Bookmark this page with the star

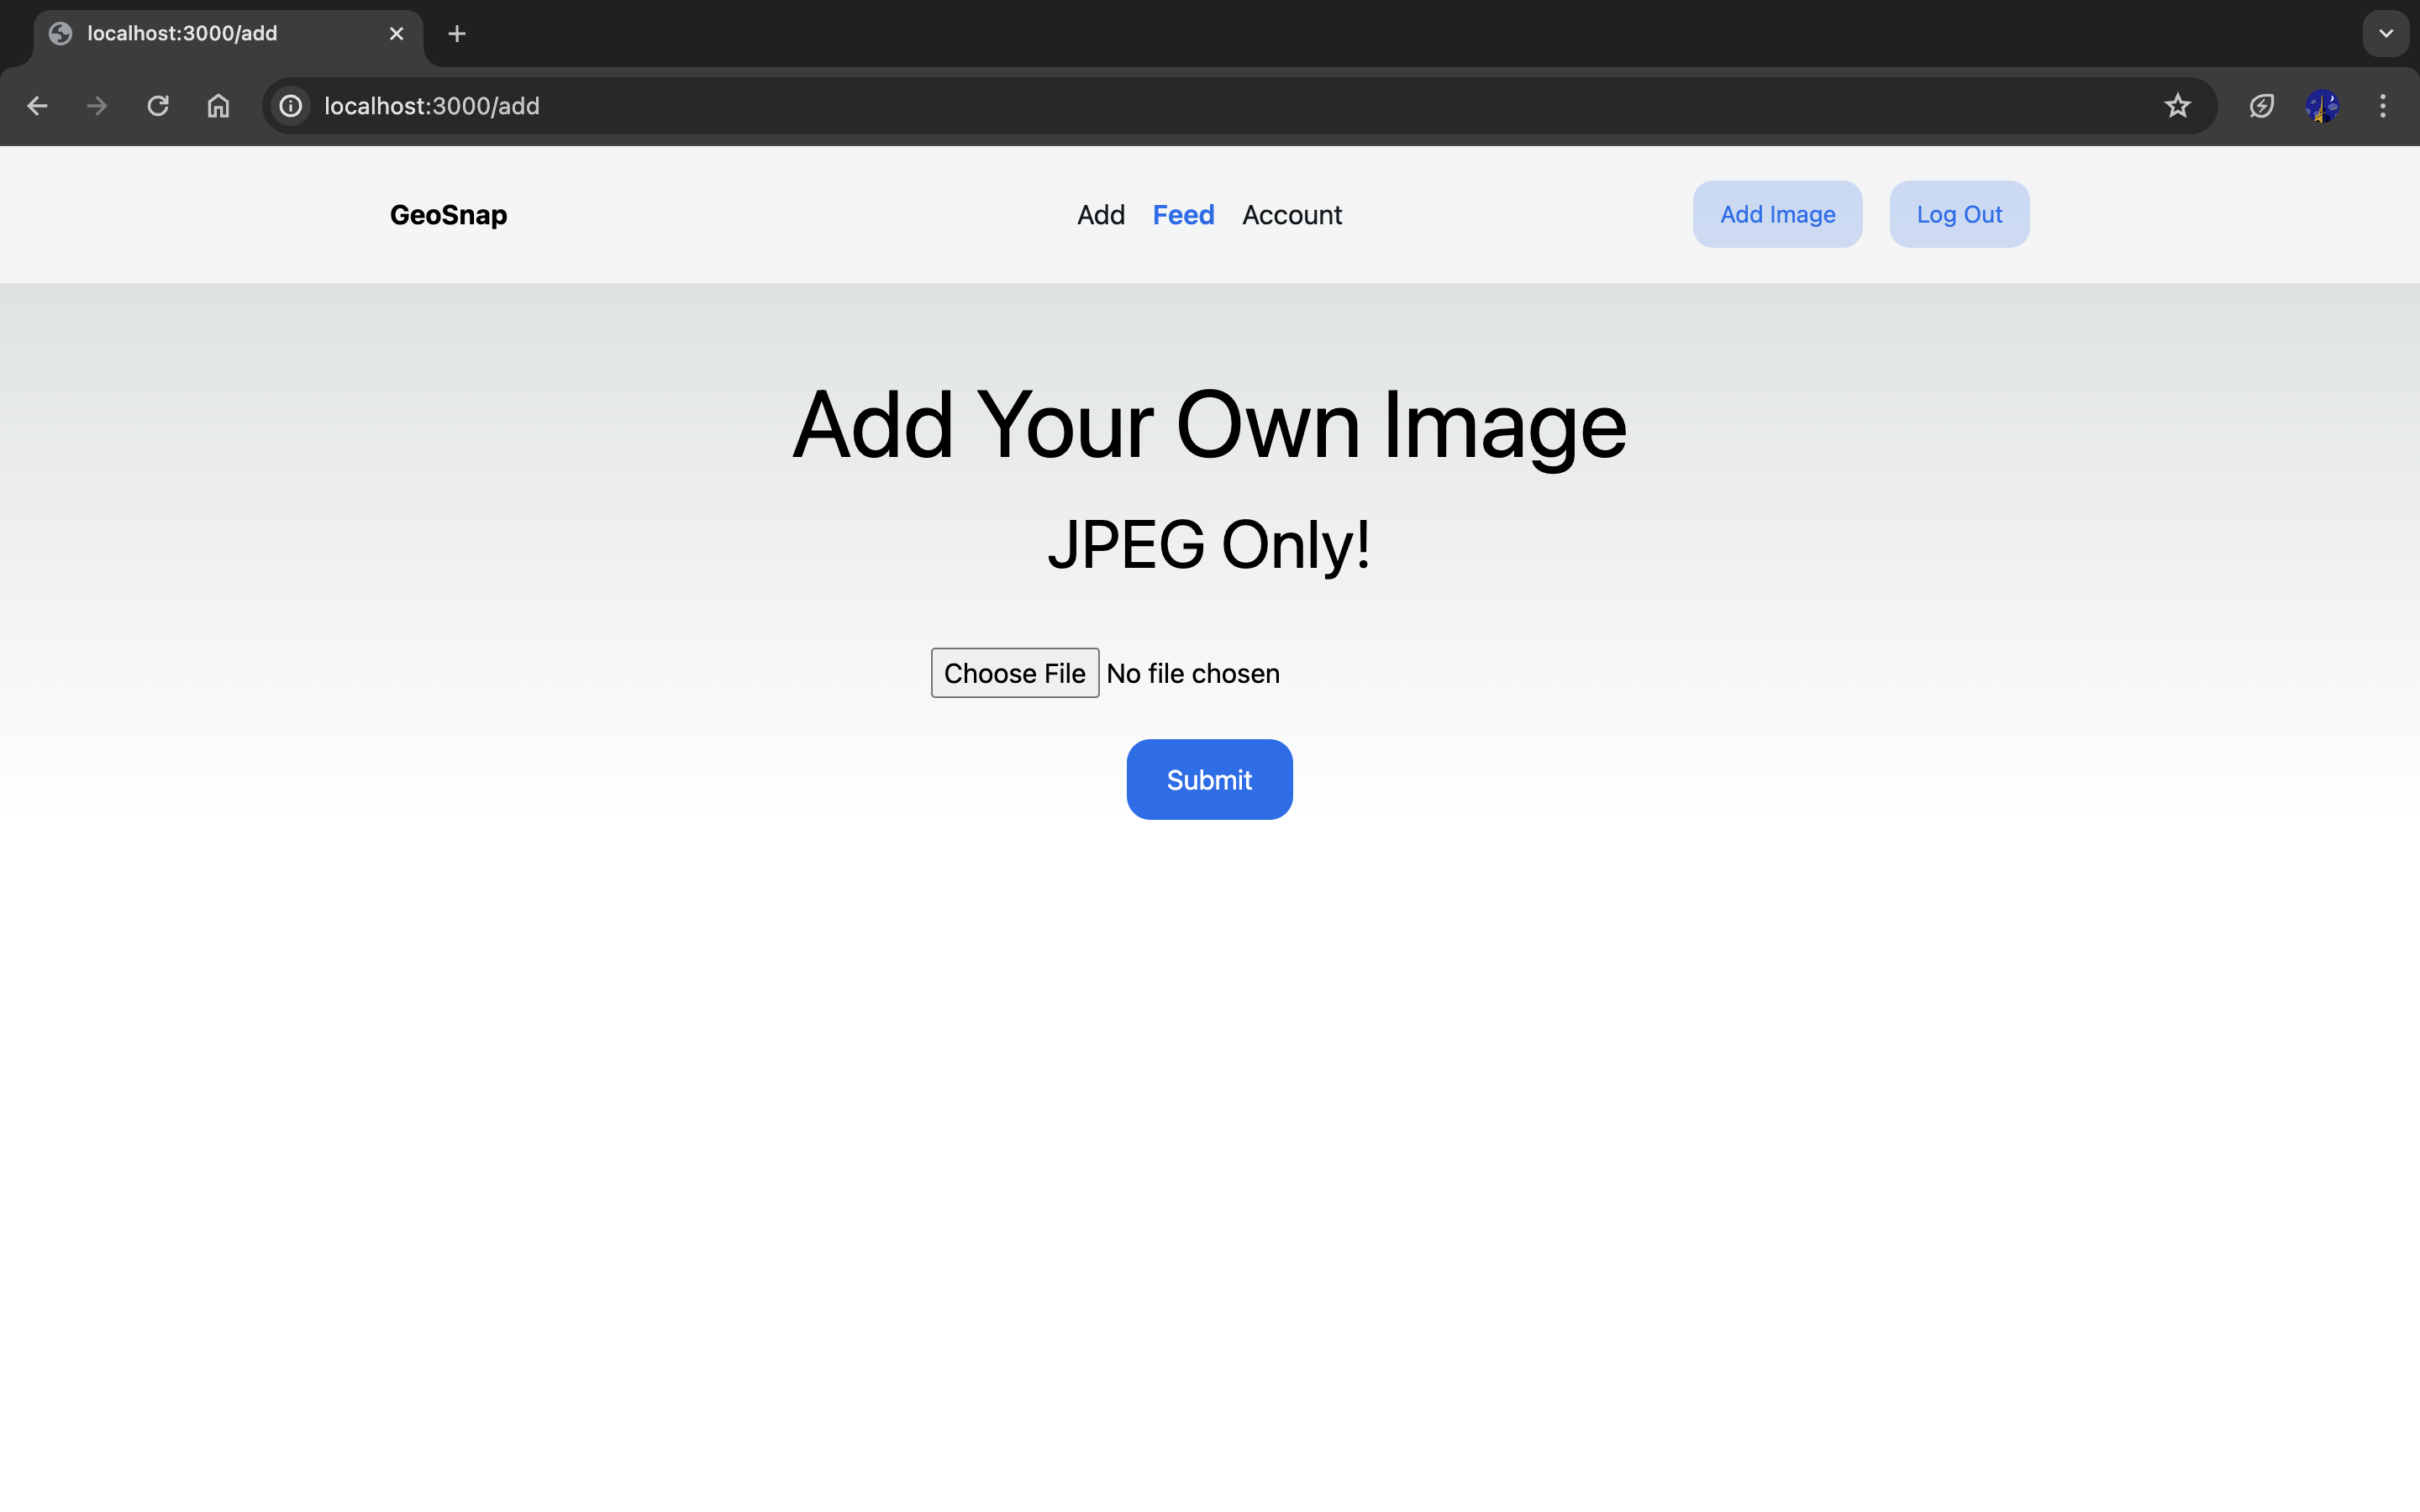[x=2177, y=106]
